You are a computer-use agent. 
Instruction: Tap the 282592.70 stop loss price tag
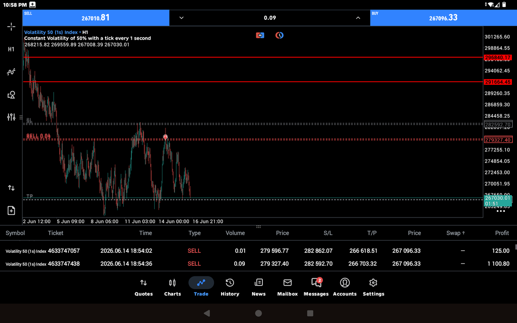pos(498,124)
